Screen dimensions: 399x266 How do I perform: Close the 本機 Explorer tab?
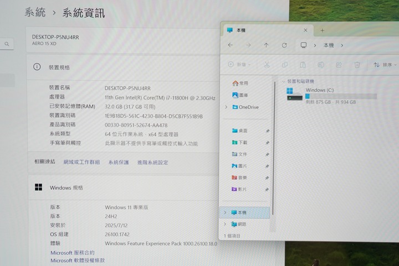(305, 30)
